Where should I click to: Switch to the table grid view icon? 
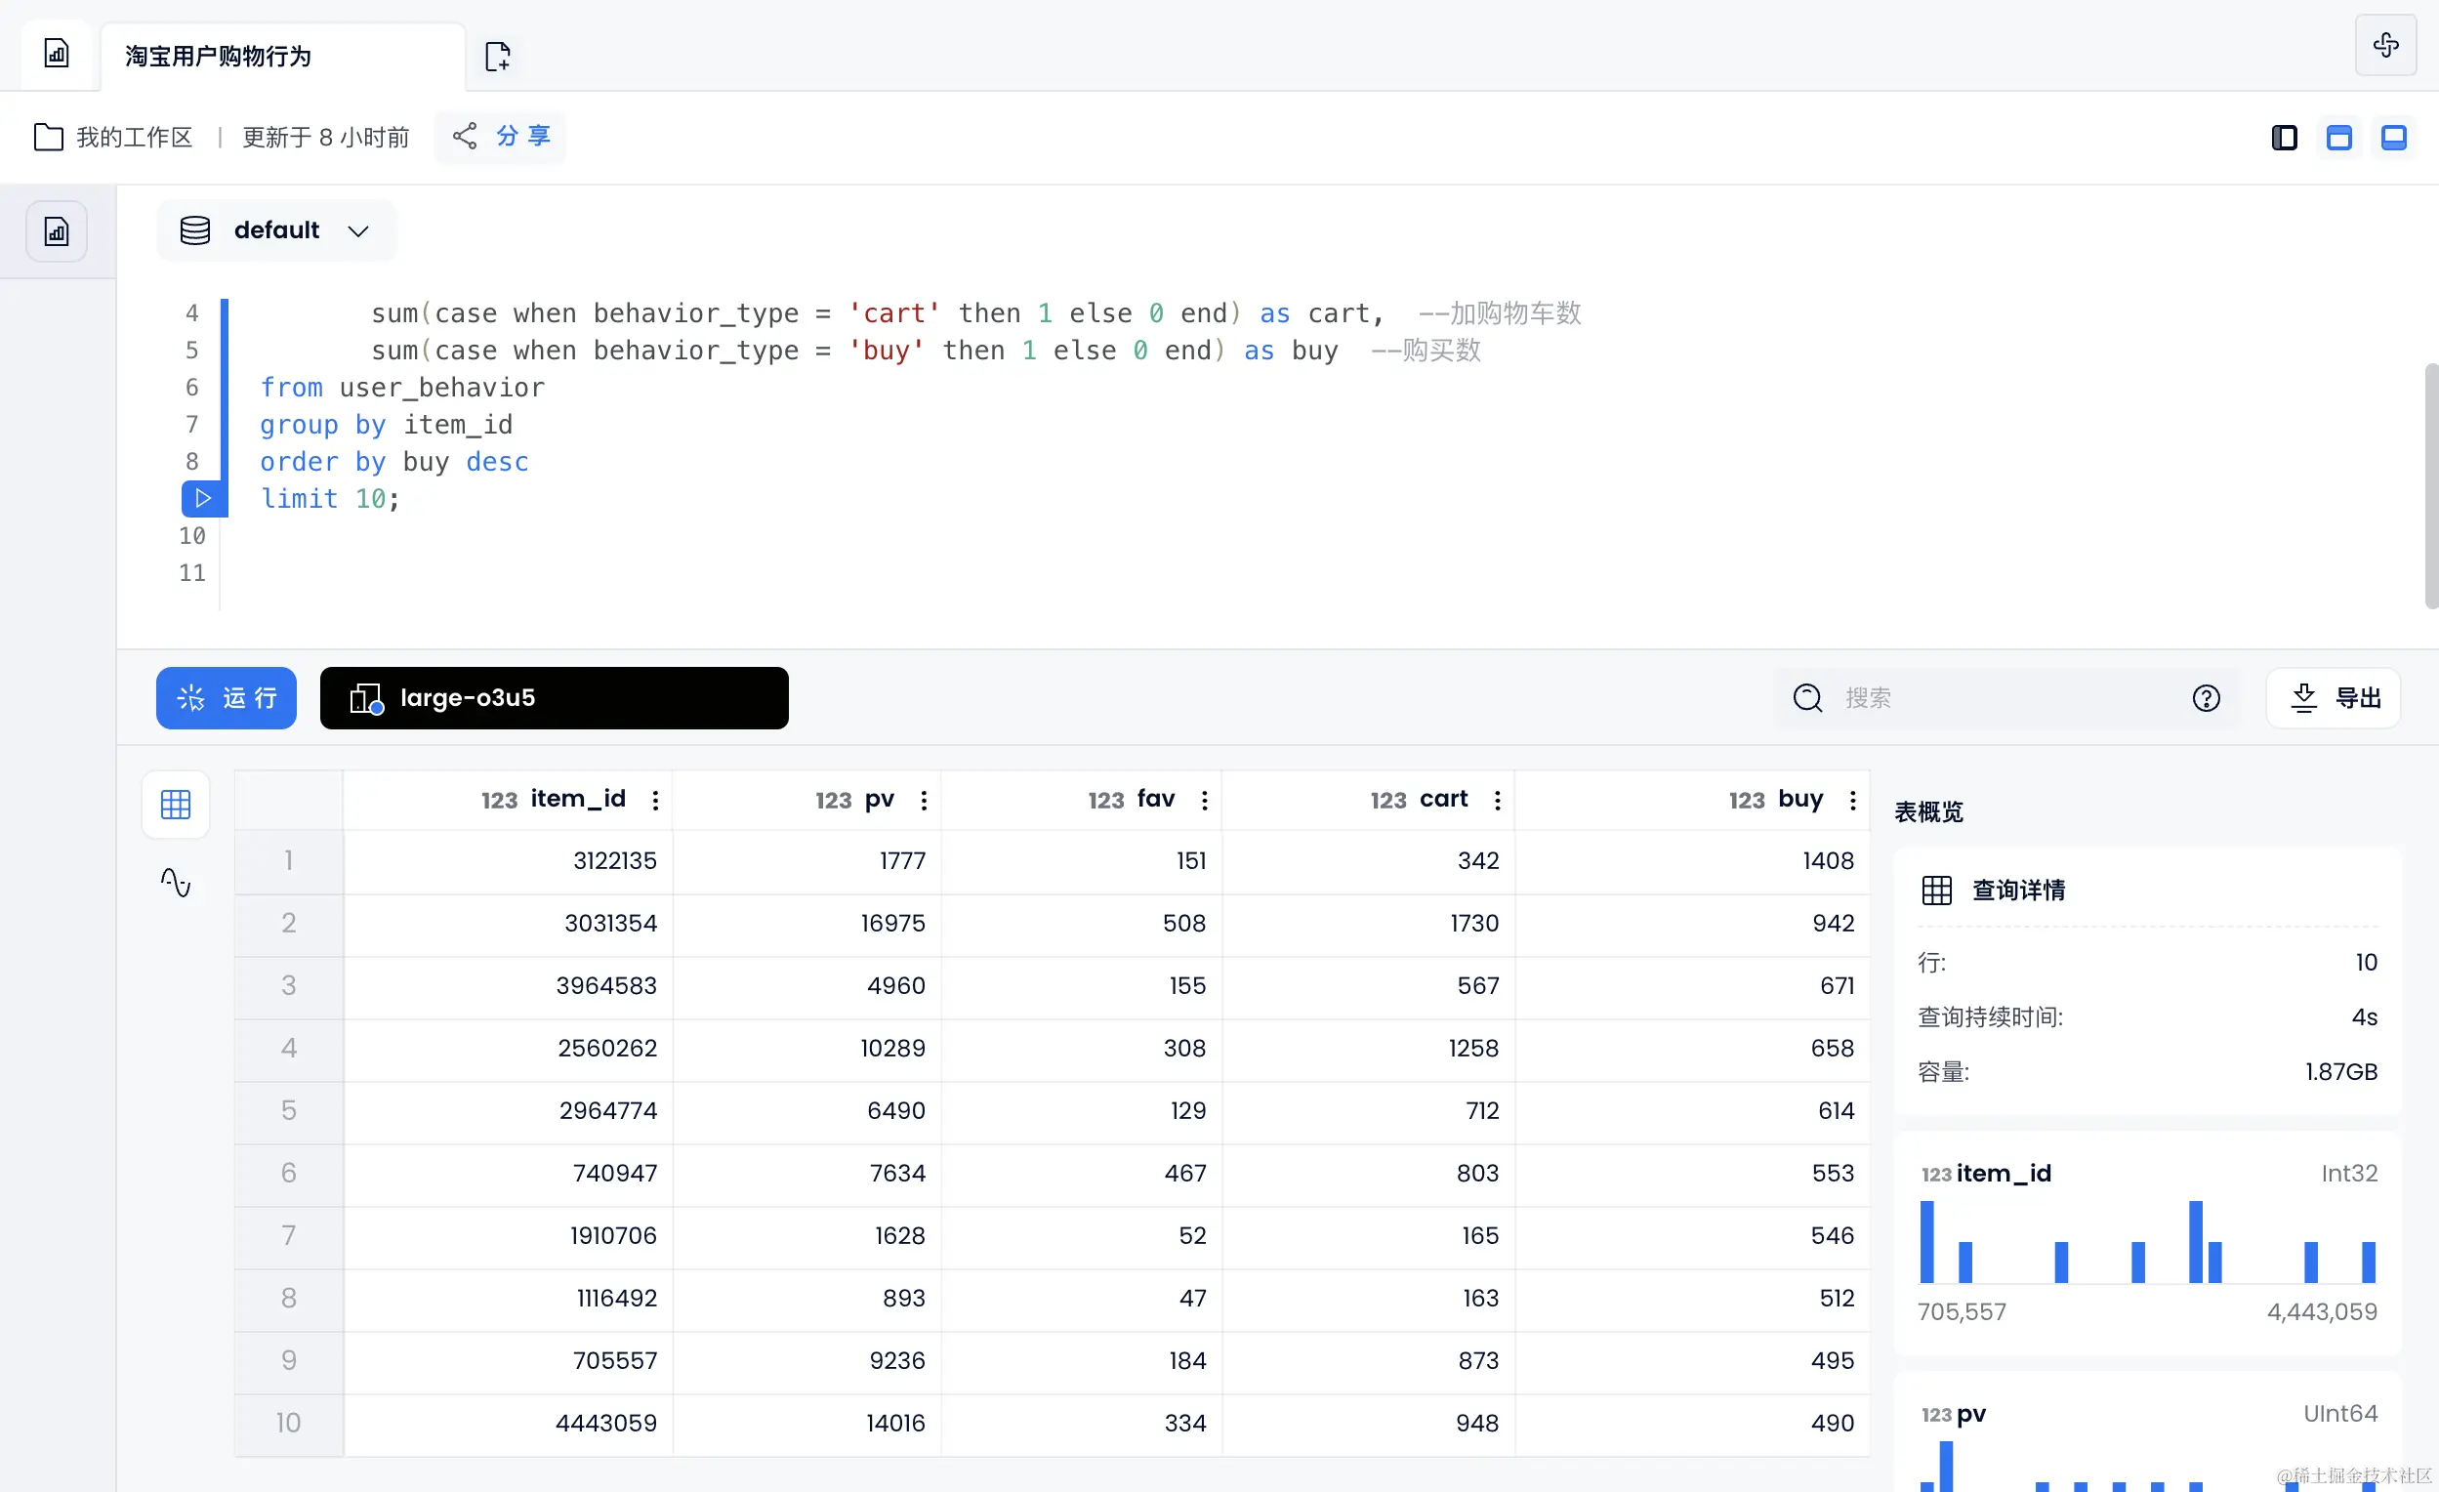point(175,804)
